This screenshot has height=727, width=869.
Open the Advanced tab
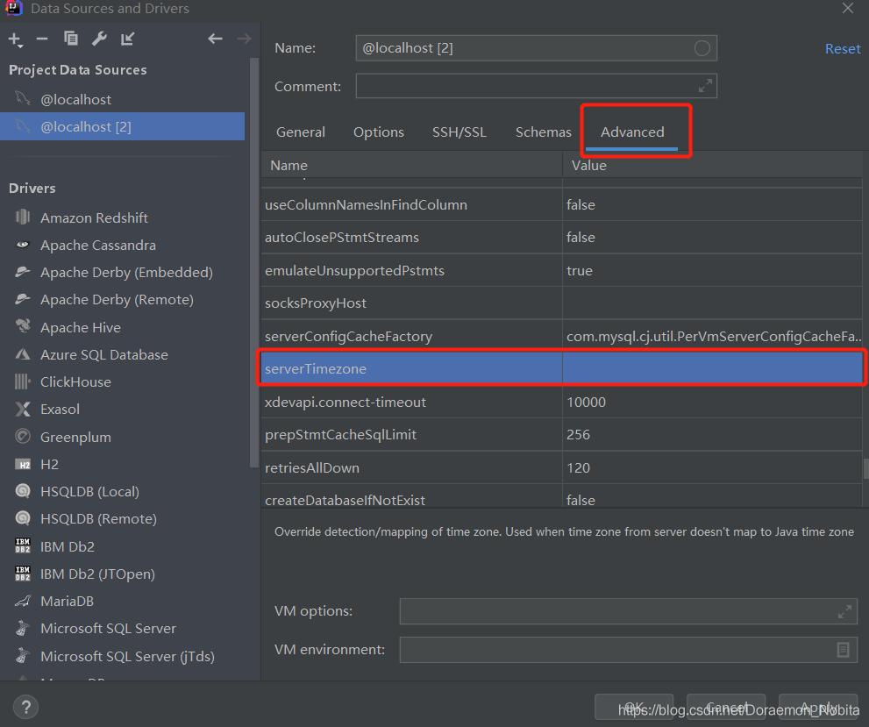point(632,132)
